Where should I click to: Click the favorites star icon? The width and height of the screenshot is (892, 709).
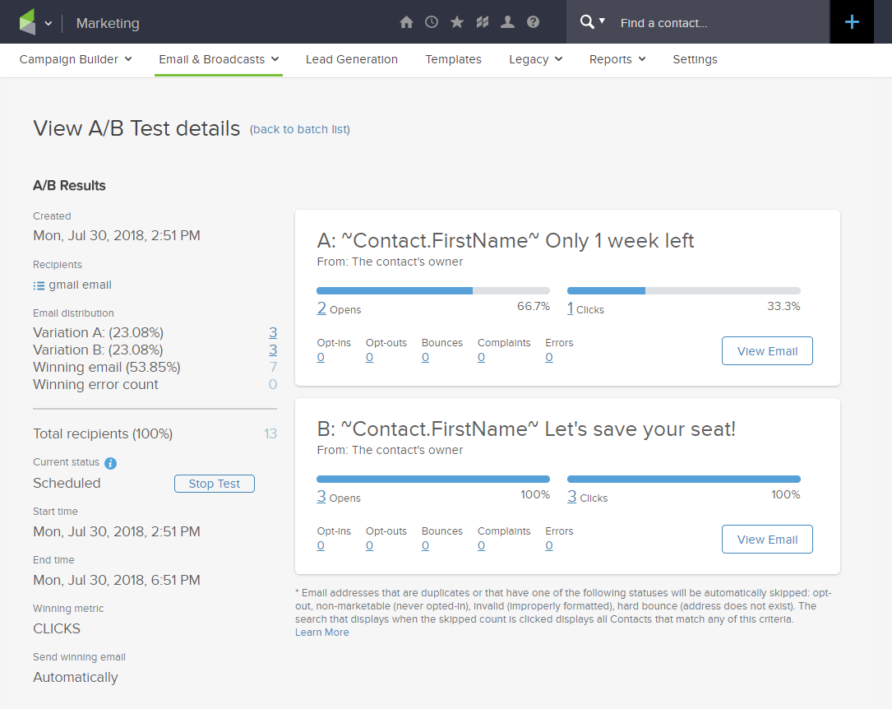(457, 22)
